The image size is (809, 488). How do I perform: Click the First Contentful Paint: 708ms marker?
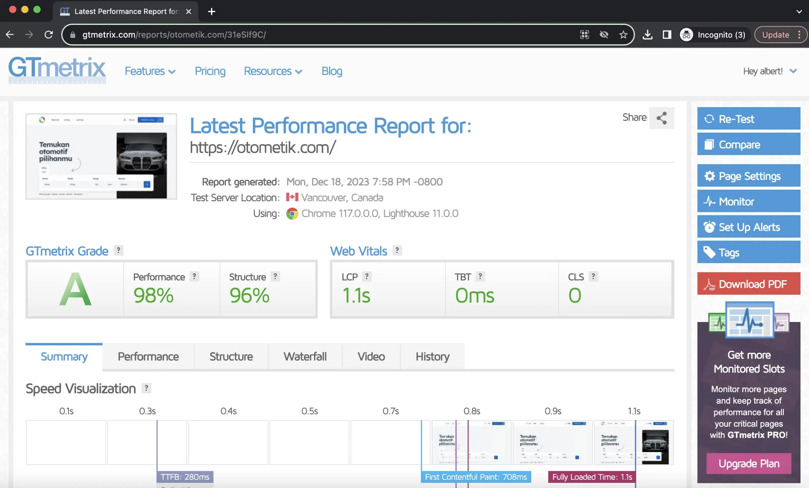coord(476,477)
